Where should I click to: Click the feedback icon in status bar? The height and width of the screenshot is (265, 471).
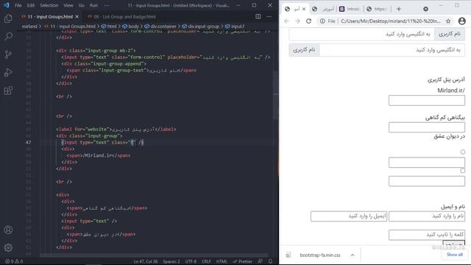[x=260, y=261]
